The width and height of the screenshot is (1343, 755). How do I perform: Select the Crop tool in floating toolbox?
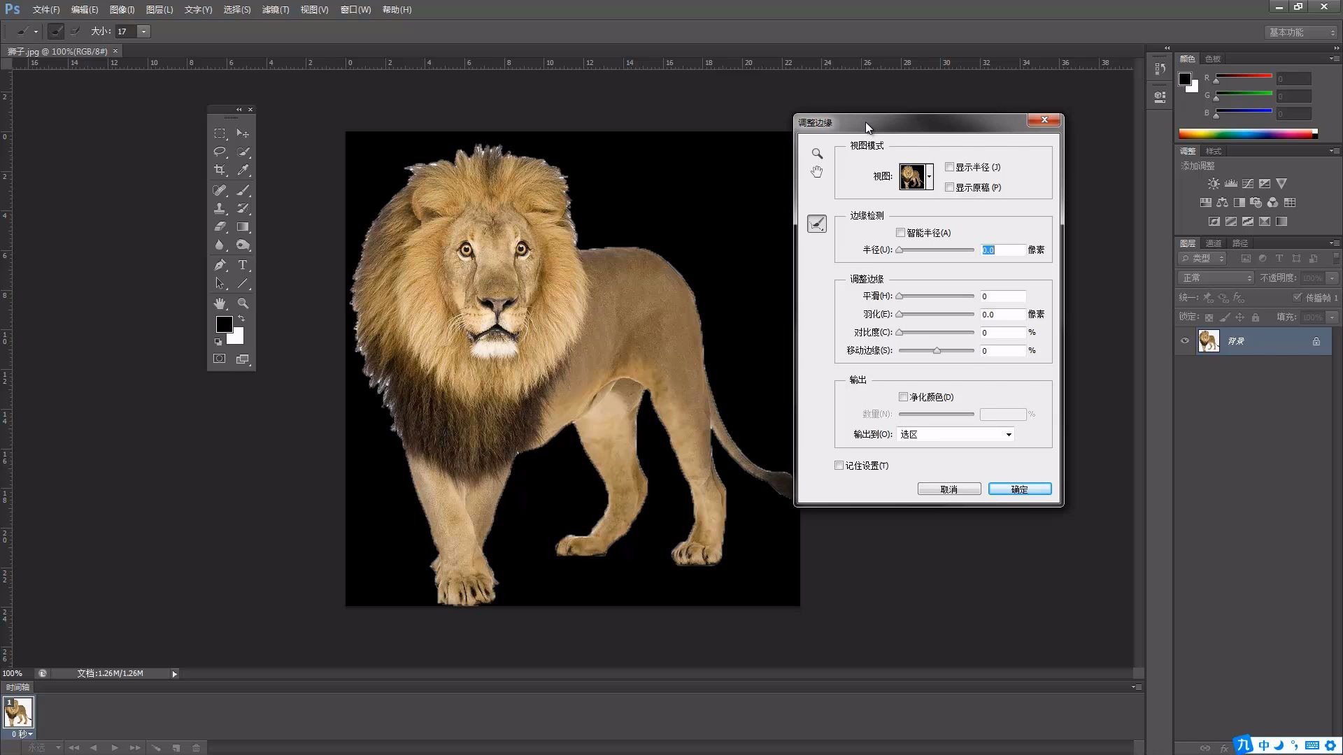point(220,170)
